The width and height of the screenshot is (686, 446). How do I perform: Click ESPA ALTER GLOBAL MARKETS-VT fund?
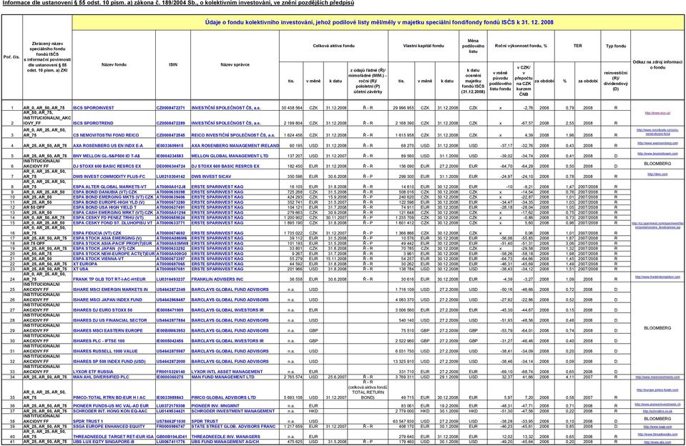(109, 187)
